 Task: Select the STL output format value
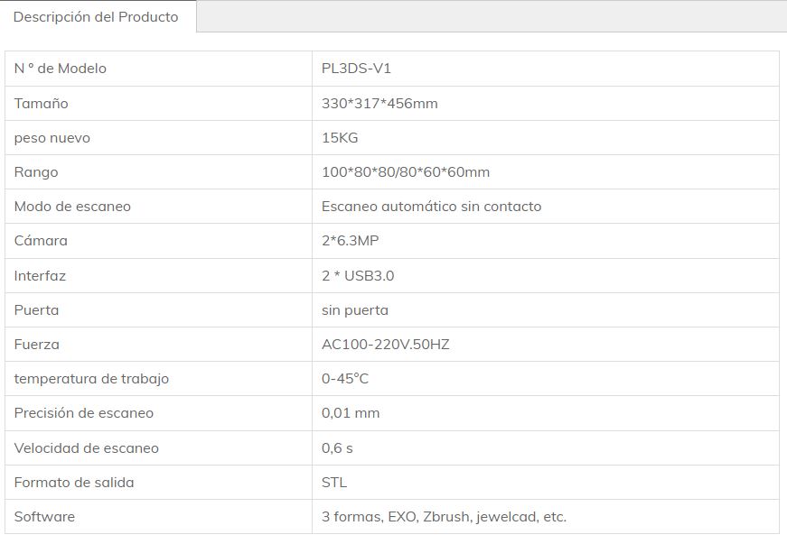pos(334,483)
